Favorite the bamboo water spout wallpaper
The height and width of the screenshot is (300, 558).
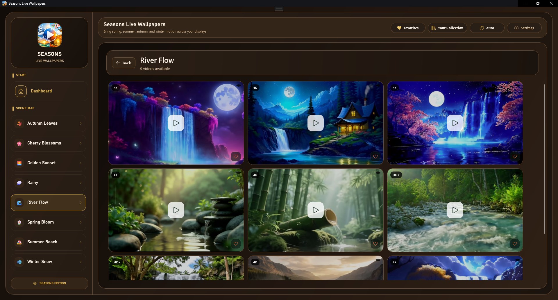click(x=375, y=244)
